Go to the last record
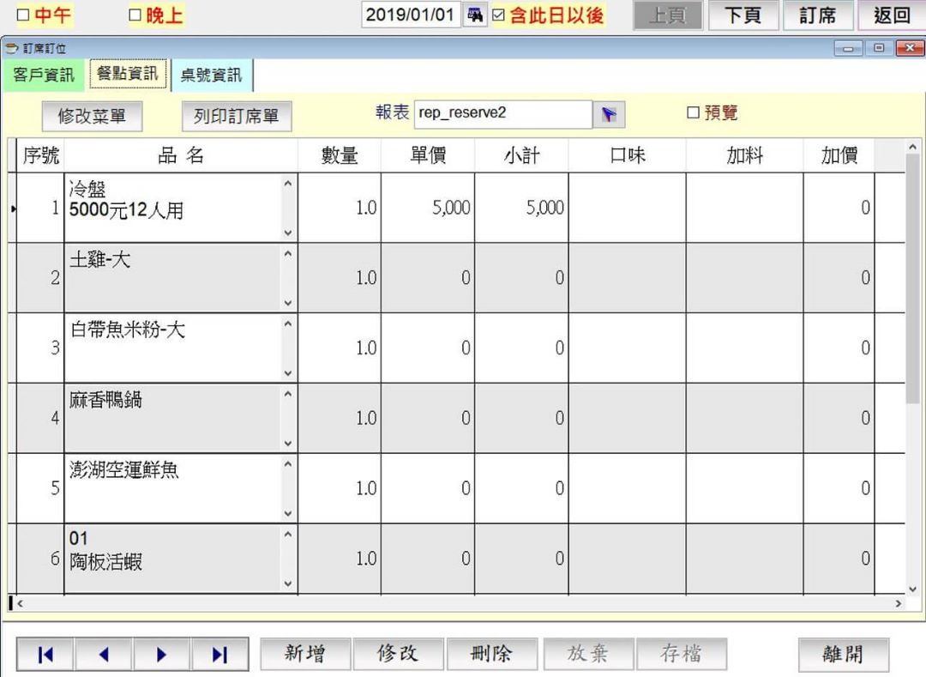Image resolution: width=926 pixels, height=677 pixels. click(219, 654)
